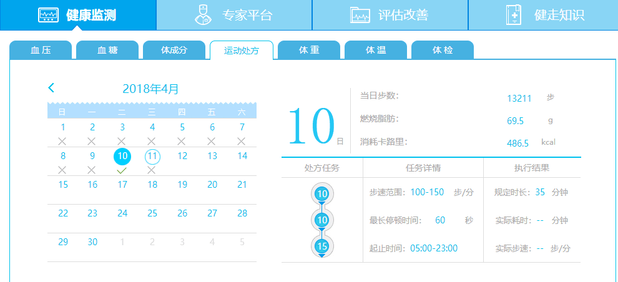Switch to the 血压 sub-tab
The width and height of the screenshot is (618, 282).
41,50
